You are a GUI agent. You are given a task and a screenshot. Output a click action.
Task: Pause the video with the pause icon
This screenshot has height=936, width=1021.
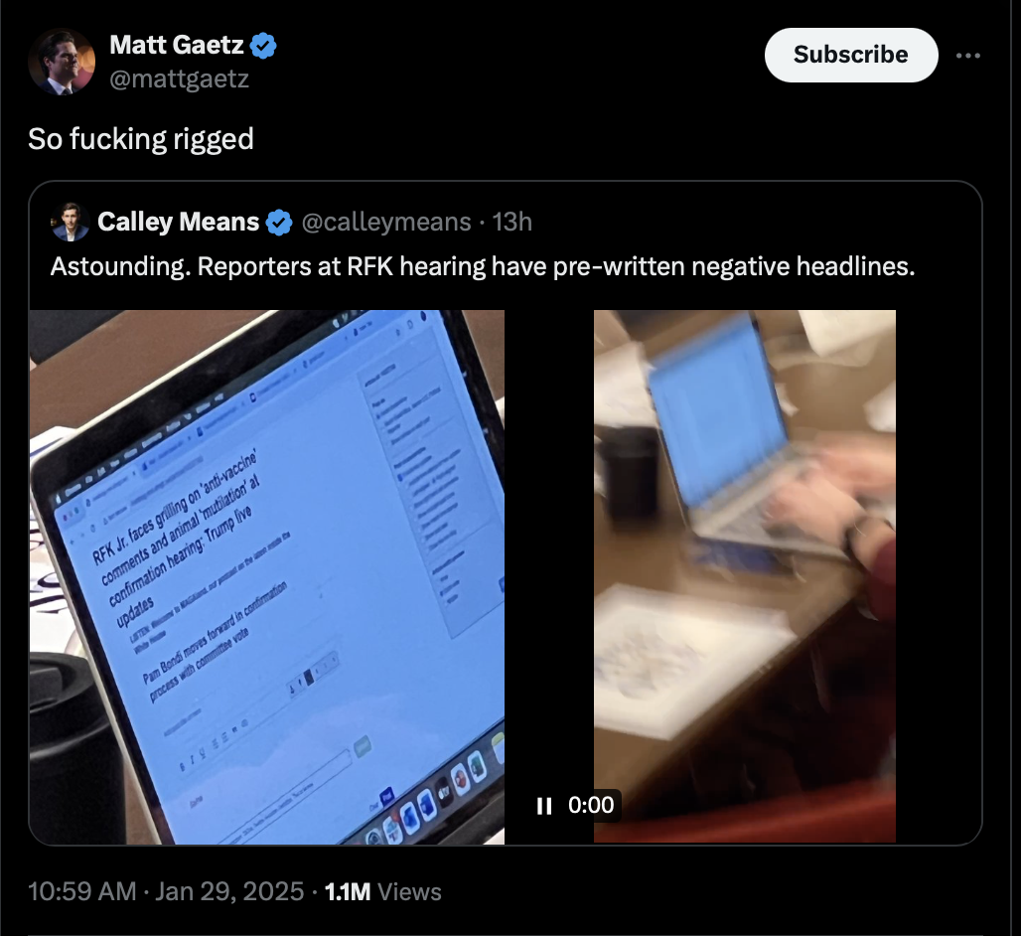[544, 806]
